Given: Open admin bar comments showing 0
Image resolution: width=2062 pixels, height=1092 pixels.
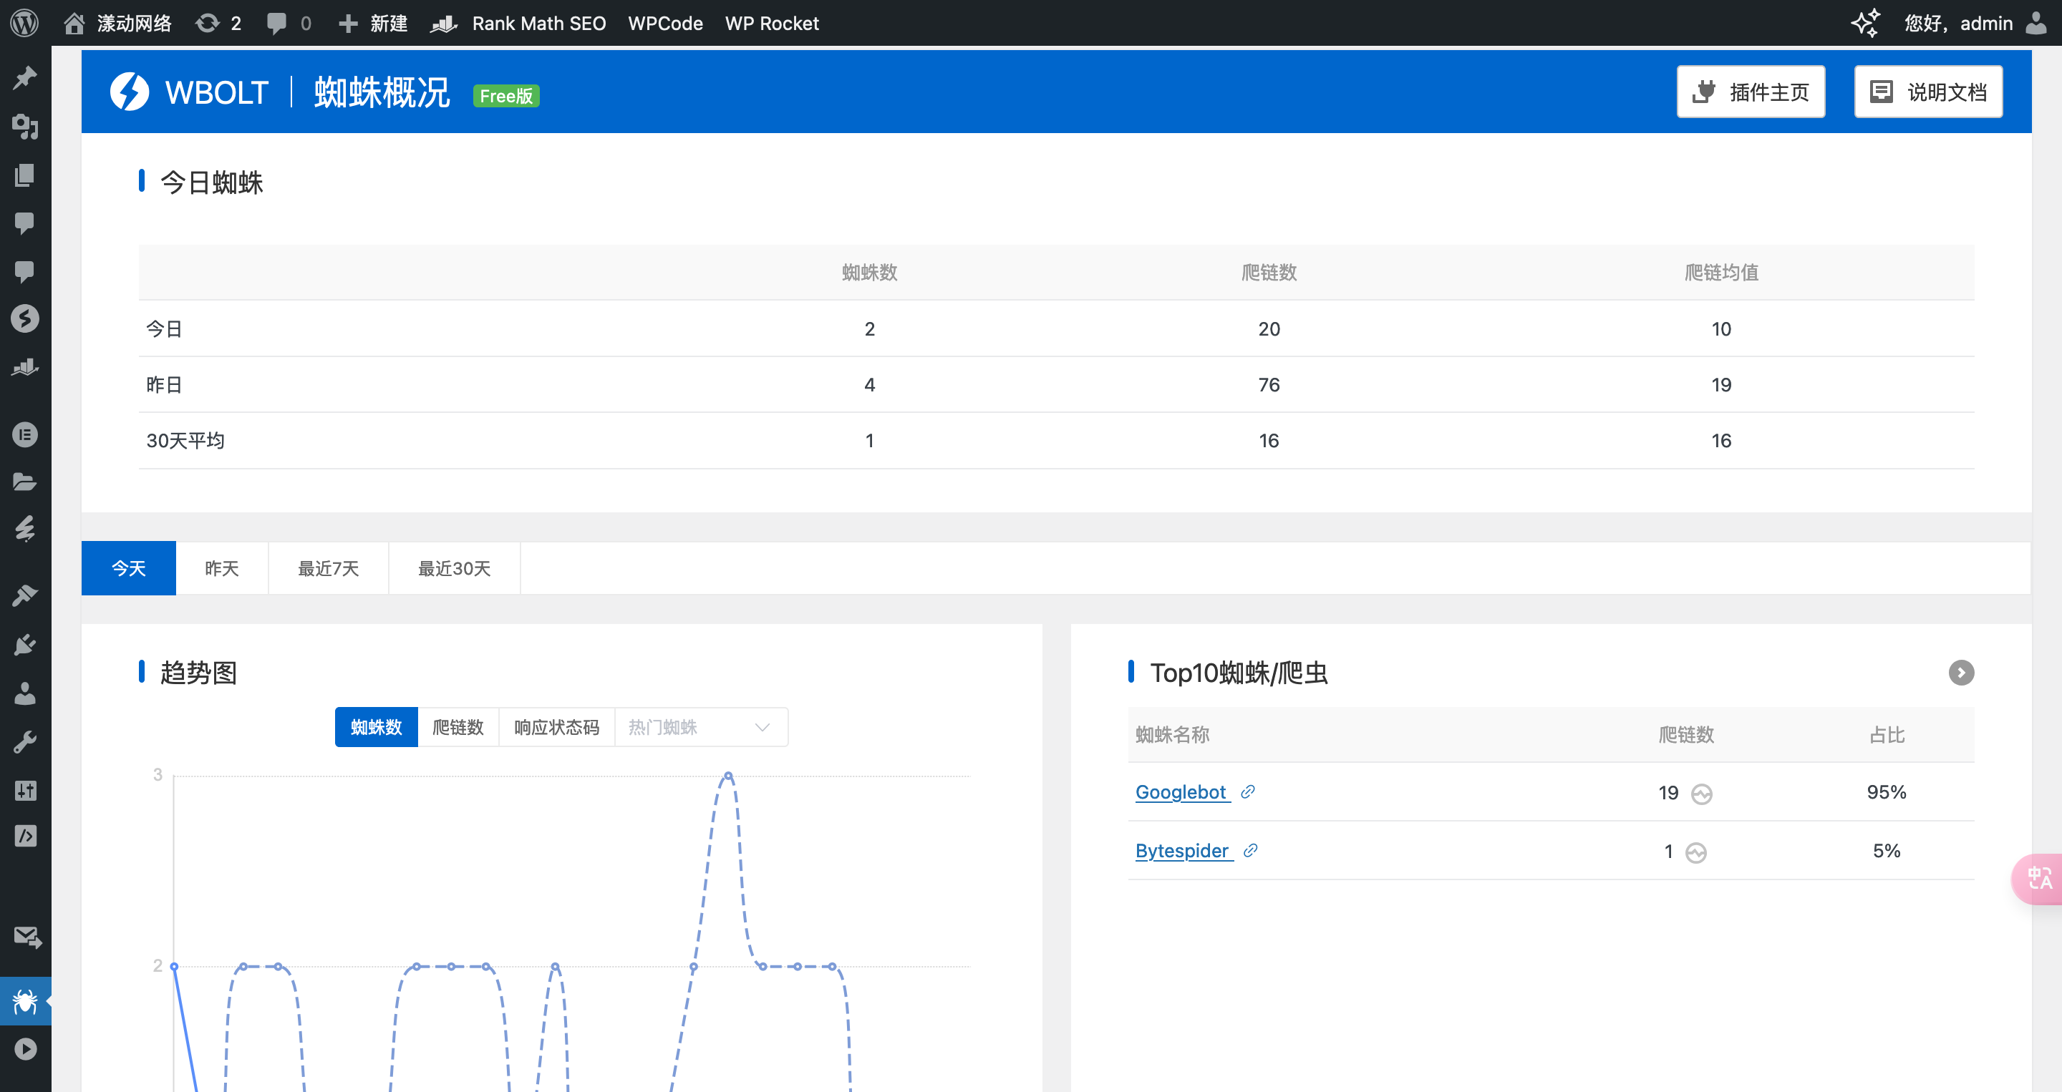Looking at the screenshot, I should [x=289, y=22].
